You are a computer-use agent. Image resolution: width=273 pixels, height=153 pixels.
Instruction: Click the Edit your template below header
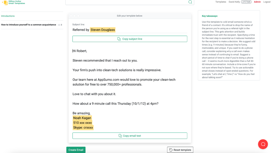coord(130,16)
